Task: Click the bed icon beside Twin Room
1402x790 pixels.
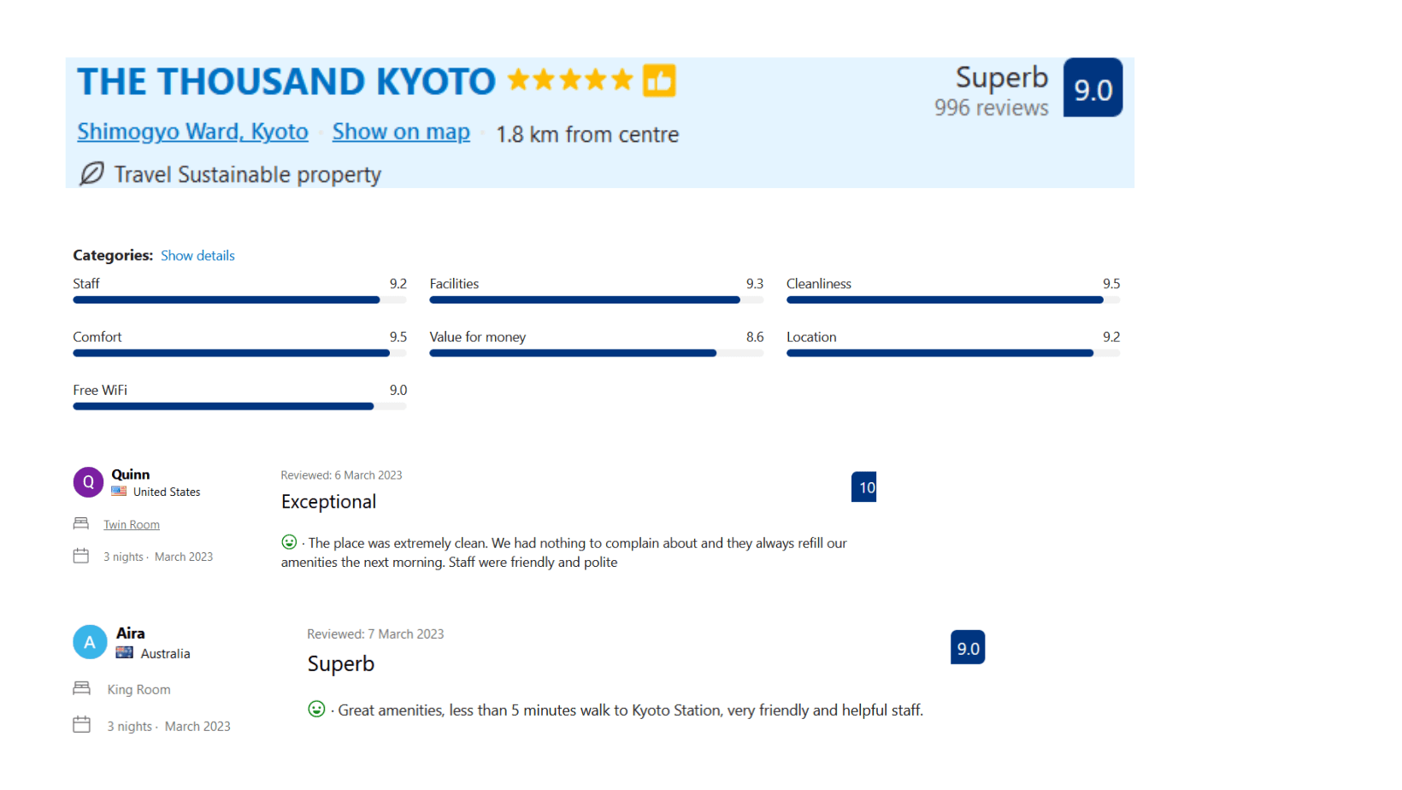Action: (x=81, y=523)
